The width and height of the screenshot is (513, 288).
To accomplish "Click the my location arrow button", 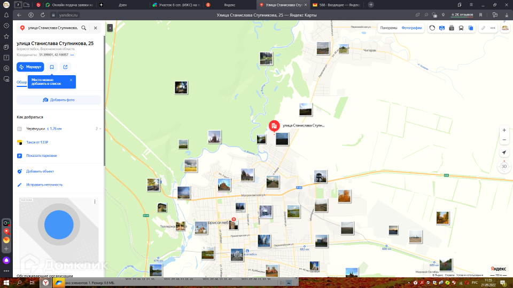I will pos(504,153).
